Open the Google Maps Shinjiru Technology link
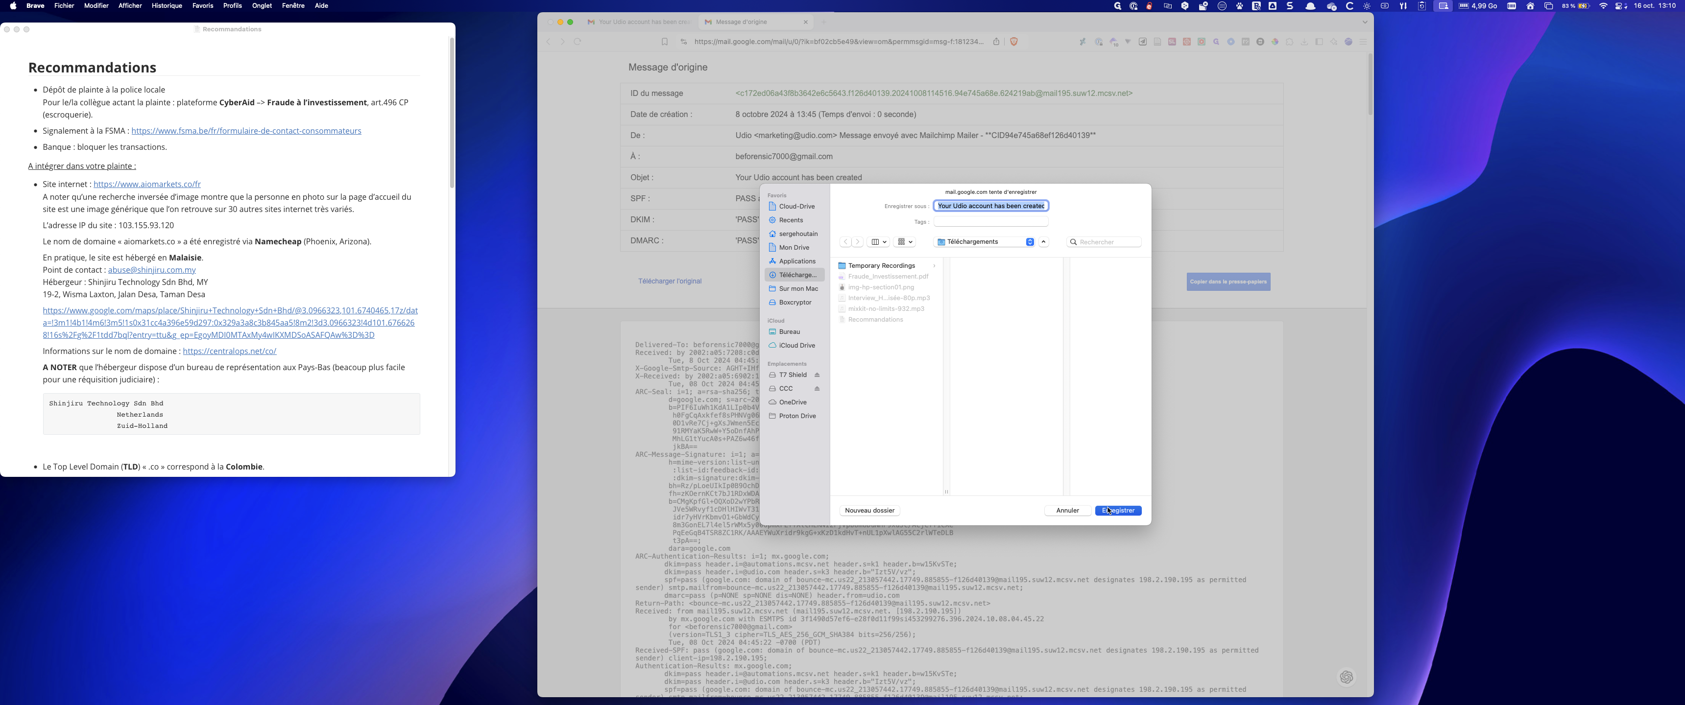The height and width of the screenshot is (705, 1685). pyautogui.click(x=230, y=323)
